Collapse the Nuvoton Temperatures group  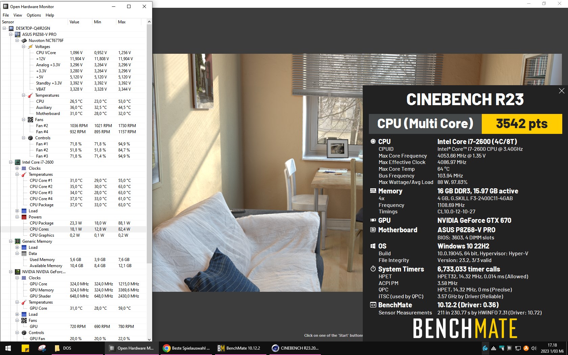24,95
